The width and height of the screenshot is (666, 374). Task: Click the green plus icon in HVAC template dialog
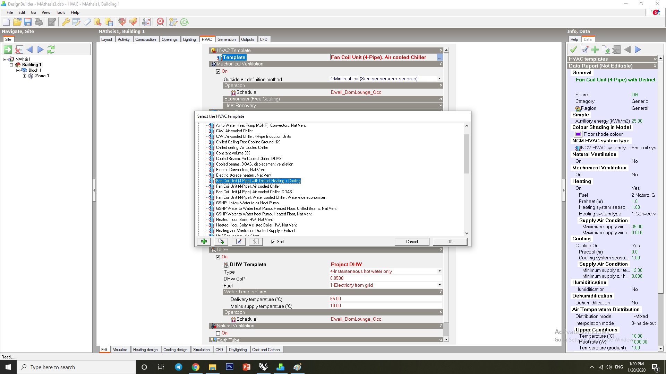(x=204, y=242)
